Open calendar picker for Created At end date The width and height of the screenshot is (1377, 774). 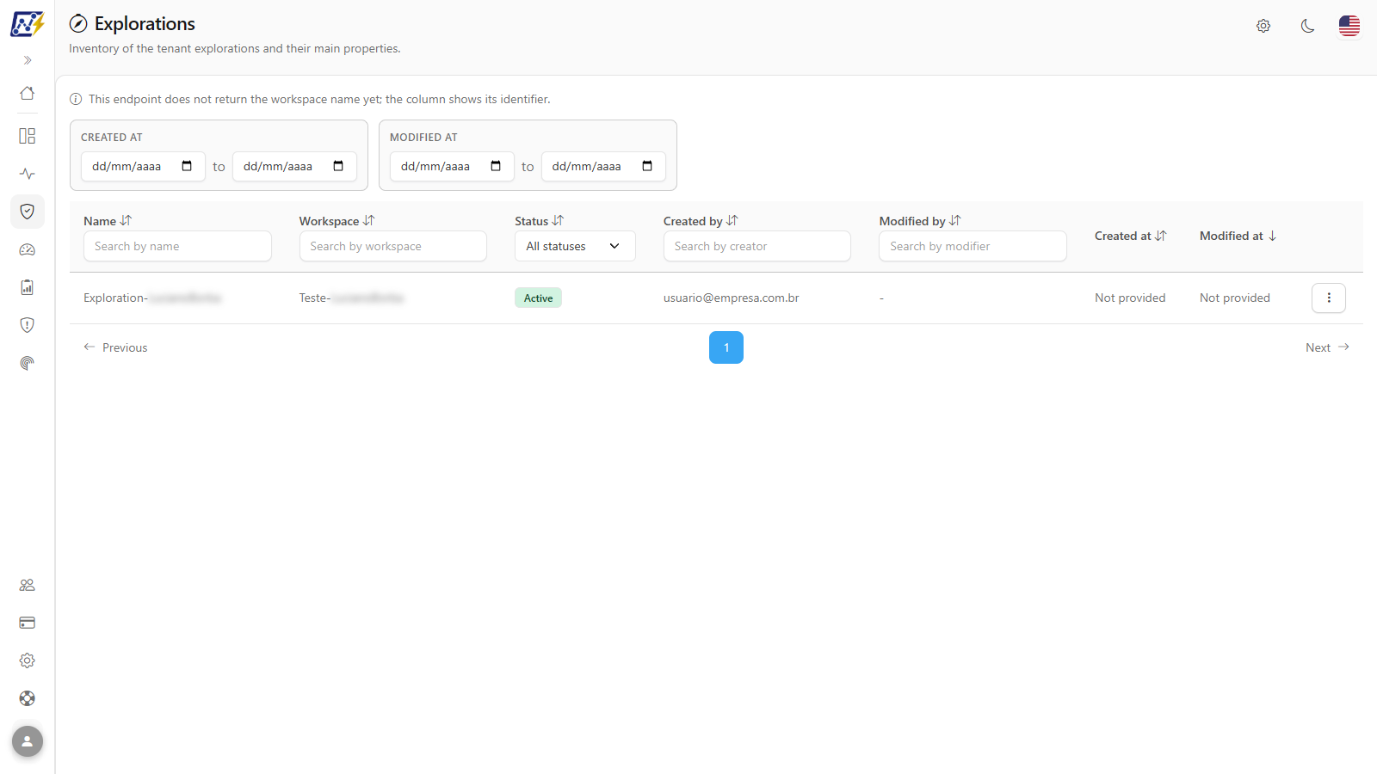click(x=338, y=166)
